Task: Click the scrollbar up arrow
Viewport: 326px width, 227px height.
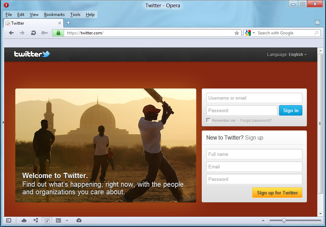Action: pyautogui.click(x=320, y=51)
